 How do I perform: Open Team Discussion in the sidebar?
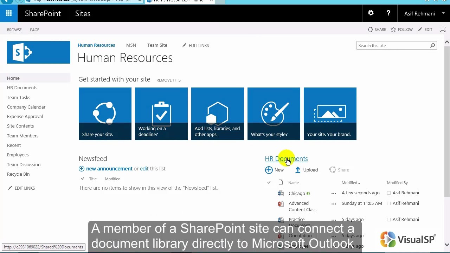(x=24, y=164)
